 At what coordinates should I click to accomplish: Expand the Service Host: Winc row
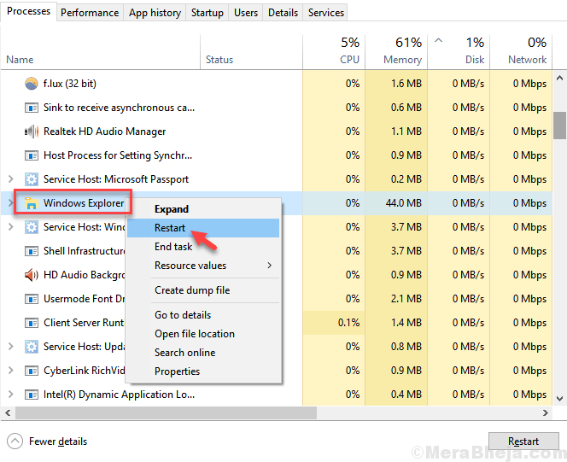[x=11, y=226]
